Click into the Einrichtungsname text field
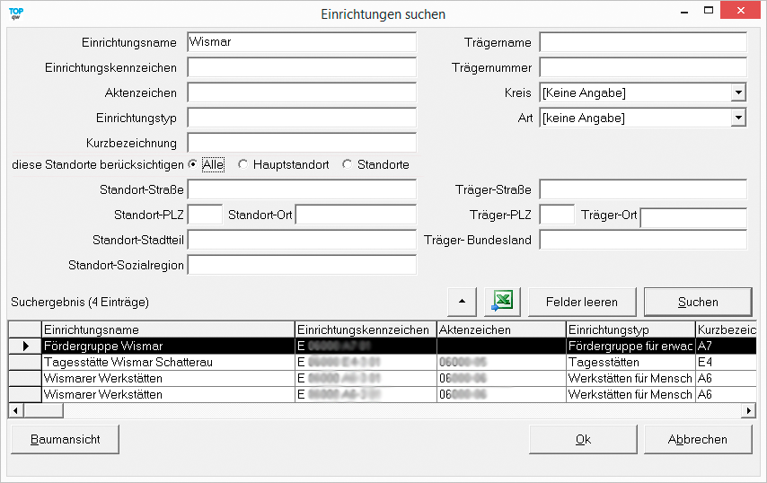The image size is (767, 483). point(301,42)
